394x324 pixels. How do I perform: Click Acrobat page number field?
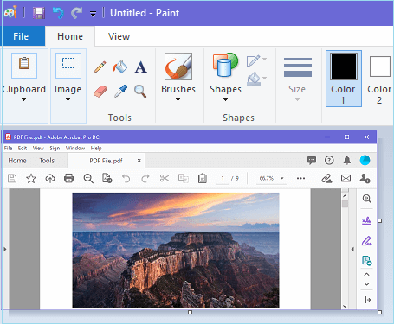223,178
